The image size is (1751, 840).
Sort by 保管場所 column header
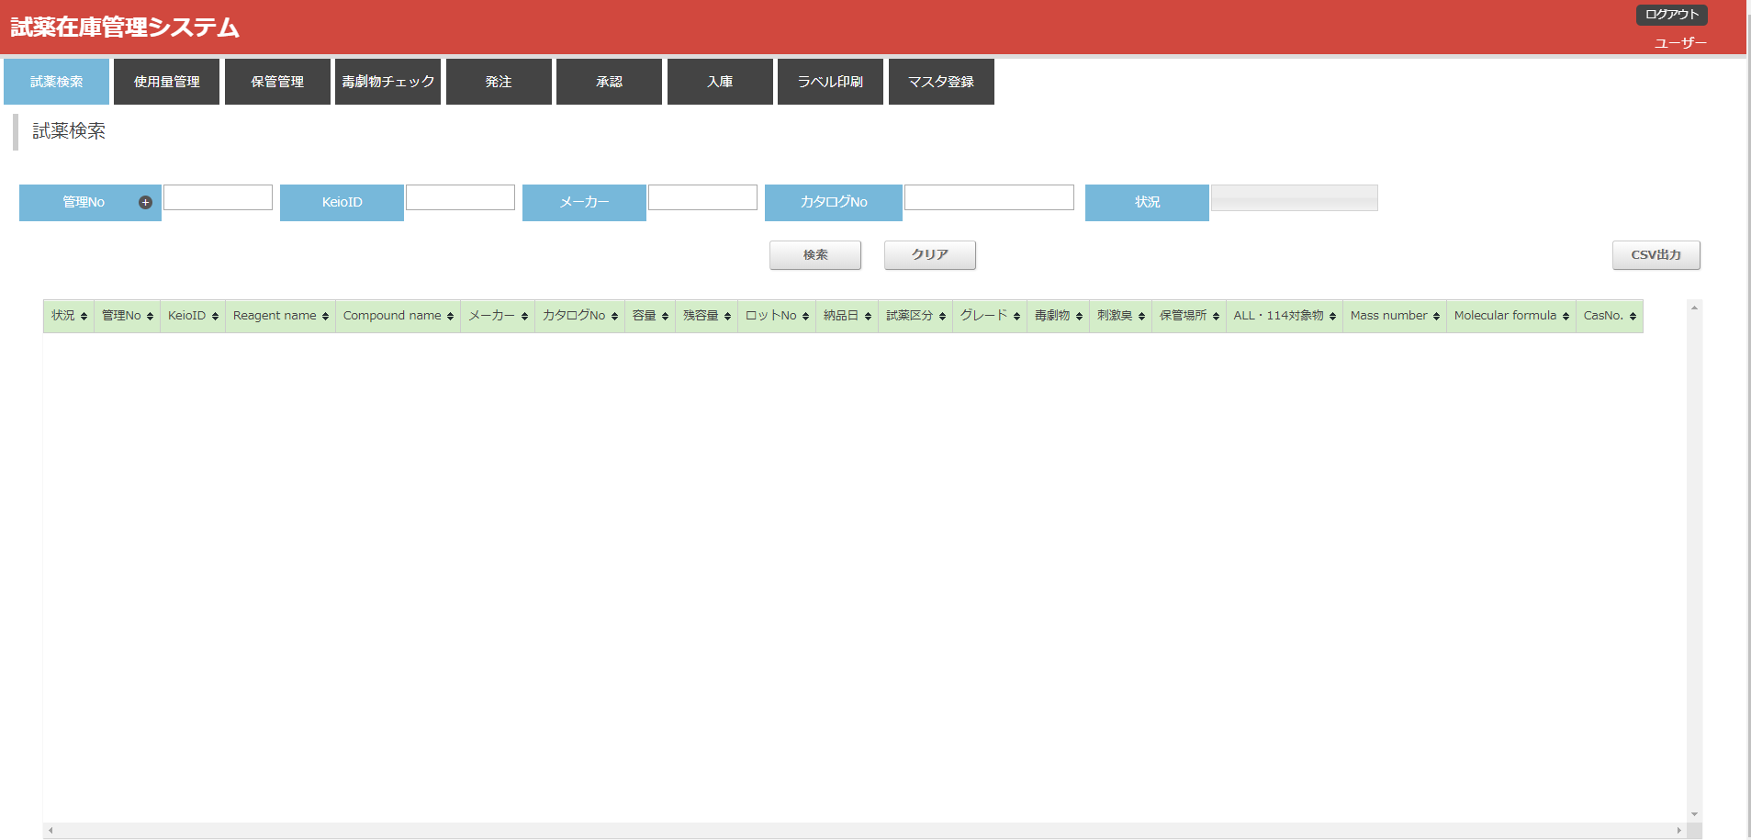point(1188,316)
